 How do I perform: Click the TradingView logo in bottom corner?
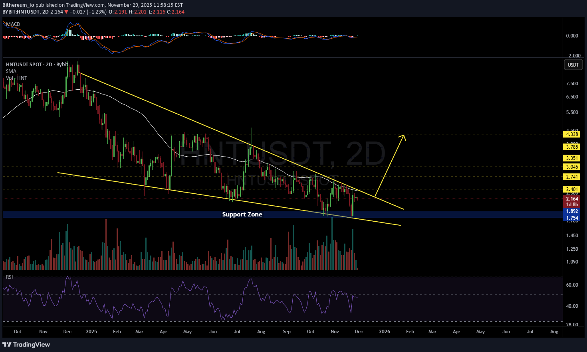click(26, 344)
